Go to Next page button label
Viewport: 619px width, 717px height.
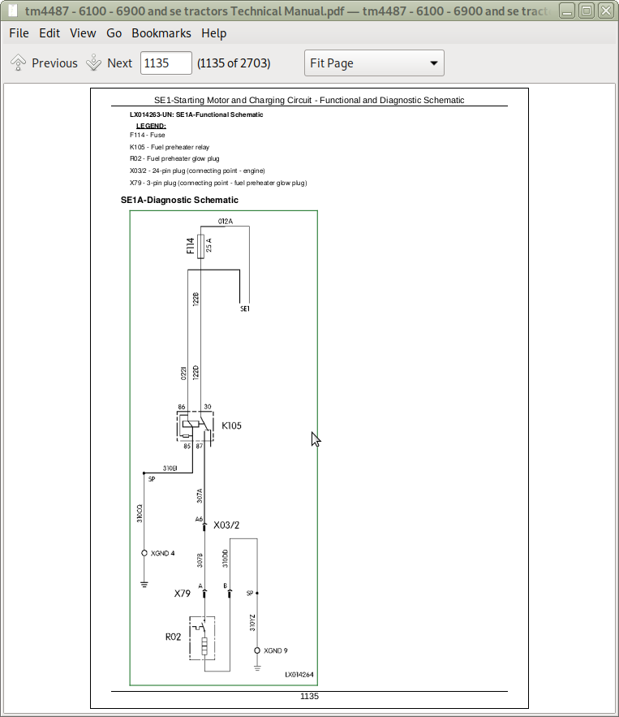[x=119, y=63]
